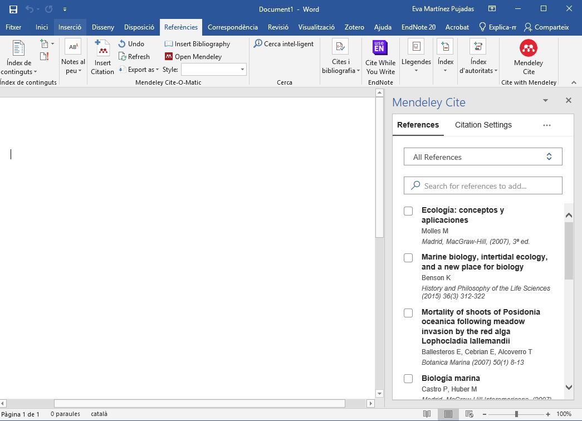The width and height of the screenshot is (582, 421).
Task: Expand the Llegendes captions group
Action: (416, 56)
